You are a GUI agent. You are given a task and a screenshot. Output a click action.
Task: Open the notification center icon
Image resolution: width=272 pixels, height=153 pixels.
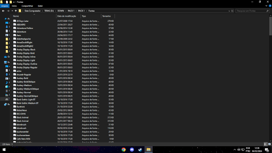click(x=267, y=150)
